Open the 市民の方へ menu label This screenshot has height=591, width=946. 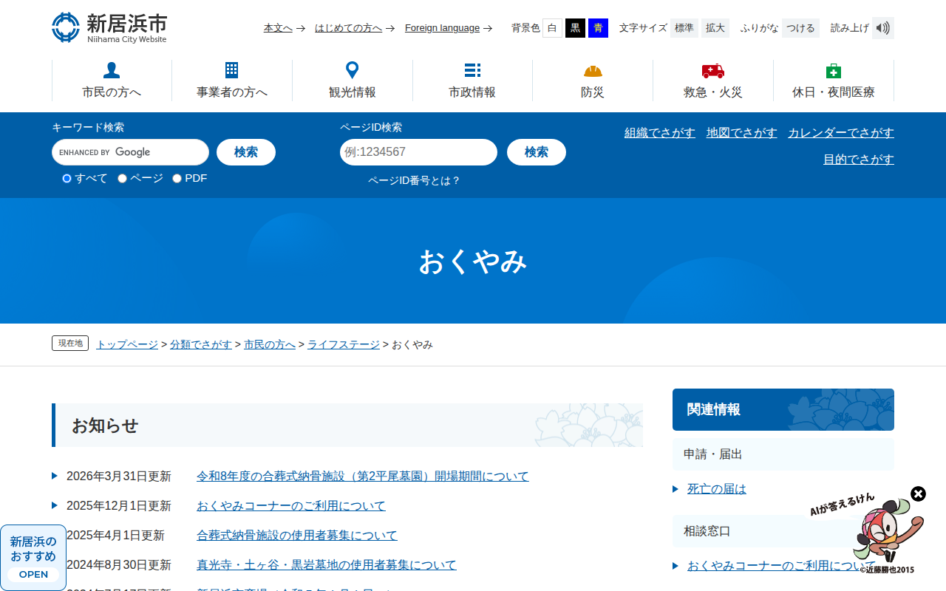112,92
